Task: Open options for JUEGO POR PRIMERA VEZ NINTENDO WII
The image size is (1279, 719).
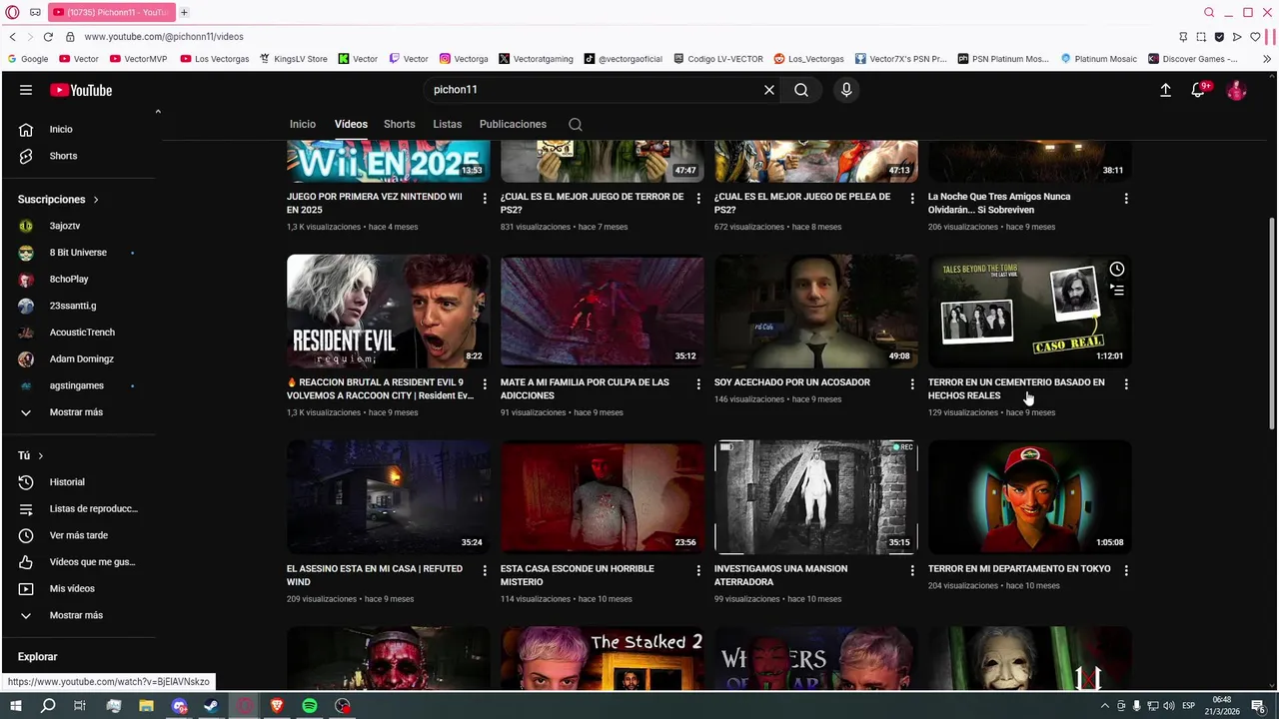Action: 485,198
